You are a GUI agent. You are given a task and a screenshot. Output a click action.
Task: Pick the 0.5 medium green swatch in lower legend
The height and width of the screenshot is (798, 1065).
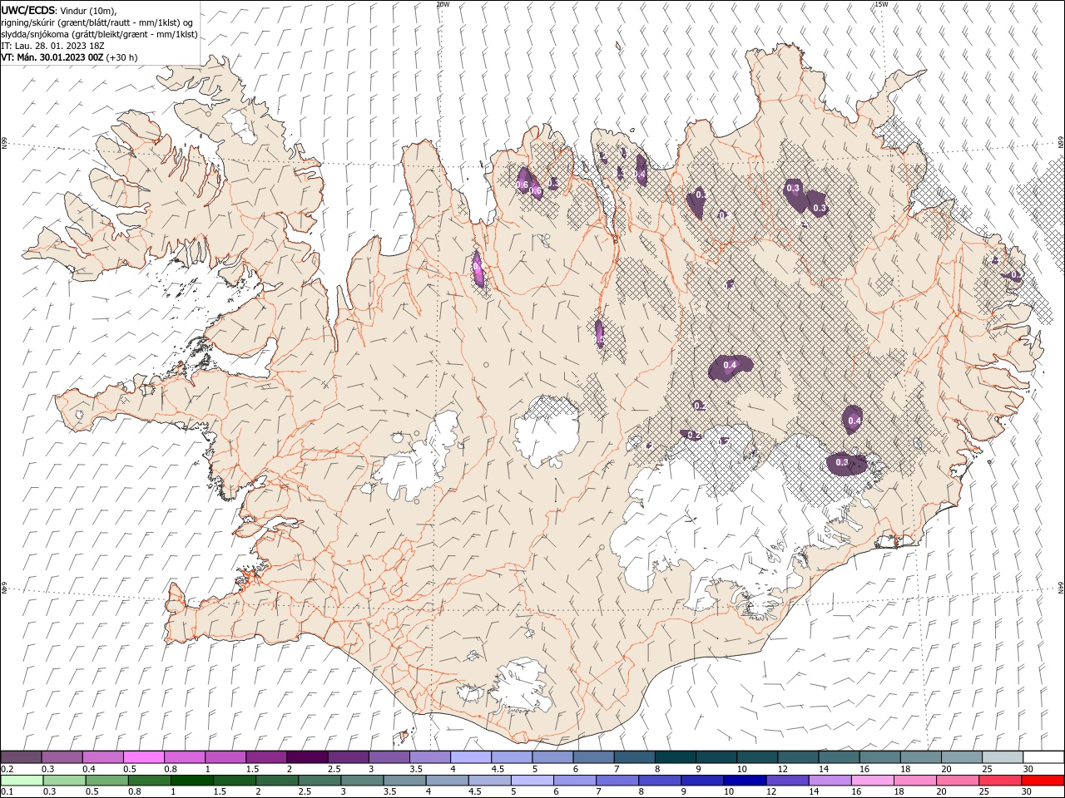[x=107, y=781]
